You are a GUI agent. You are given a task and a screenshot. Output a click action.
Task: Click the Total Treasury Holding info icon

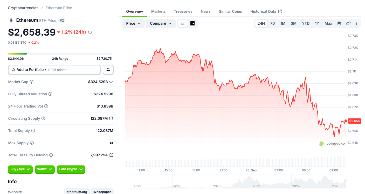[x=51, y=155]
